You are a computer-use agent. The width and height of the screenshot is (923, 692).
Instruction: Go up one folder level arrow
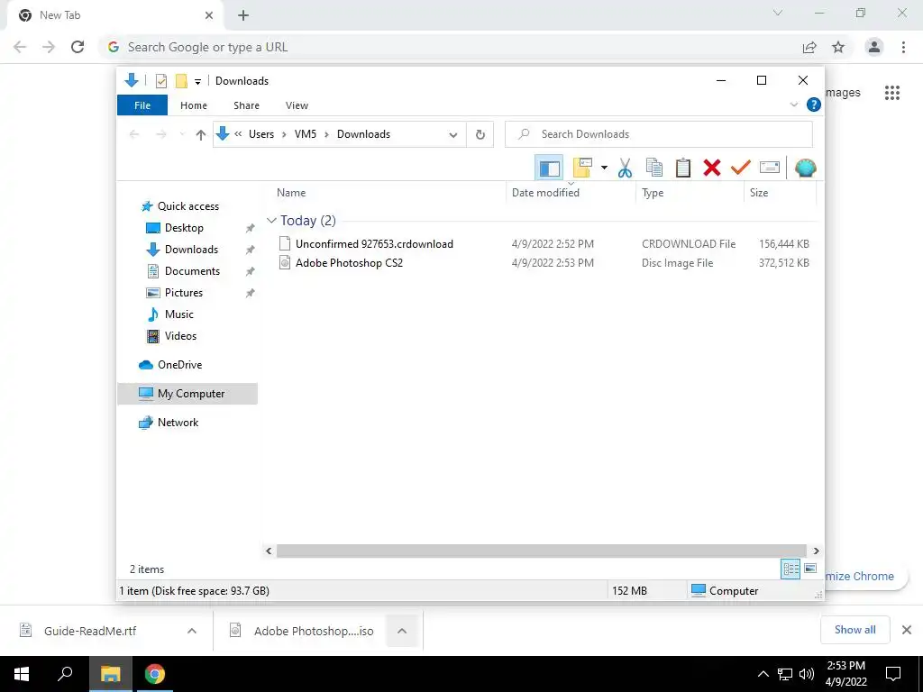click(x=201, y=135)
